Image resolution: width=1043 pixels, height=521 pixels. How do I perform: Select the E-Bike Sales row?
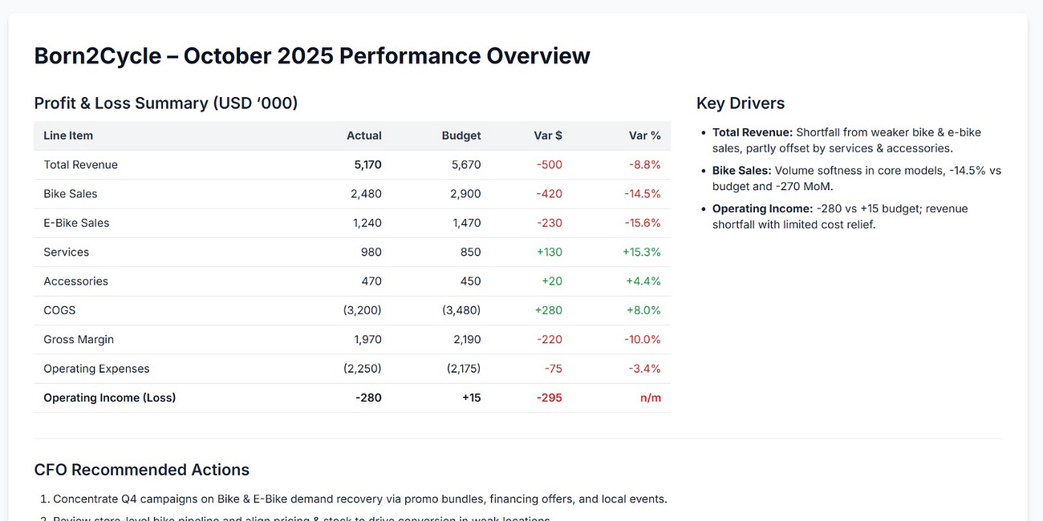point(76,223)
